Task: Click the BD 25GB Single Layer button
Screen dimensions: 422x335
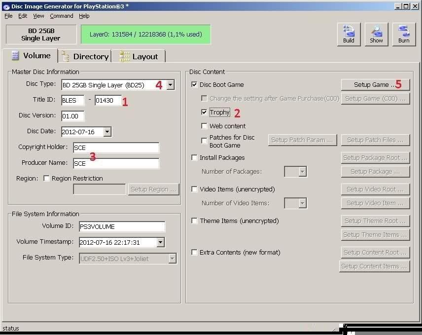Action: [x=41, y=35]
